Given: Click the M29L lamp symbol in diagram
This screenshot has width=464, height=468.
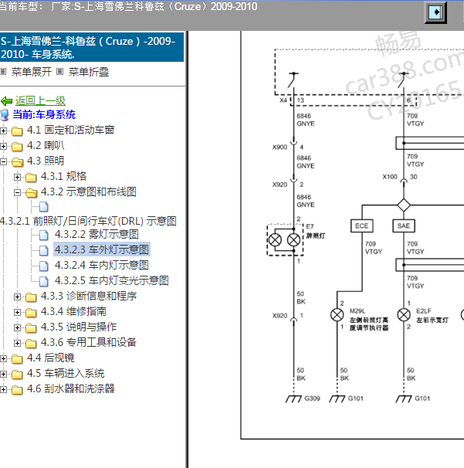Looking at the screenshot, I should point(337,315).
